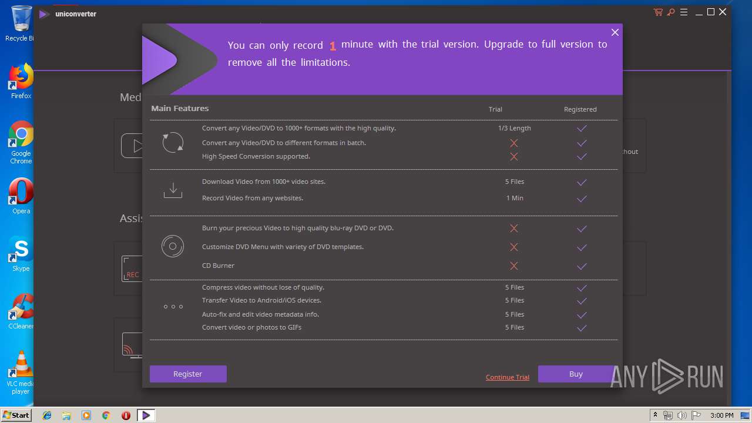Open Opera desktop shortcut

point(21,196)
